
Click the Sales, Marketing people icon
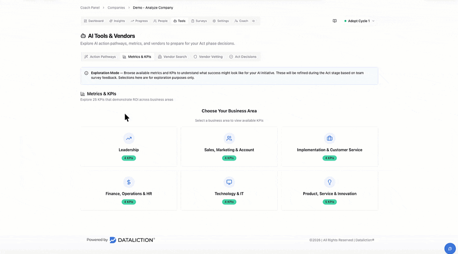coord(229,138)
